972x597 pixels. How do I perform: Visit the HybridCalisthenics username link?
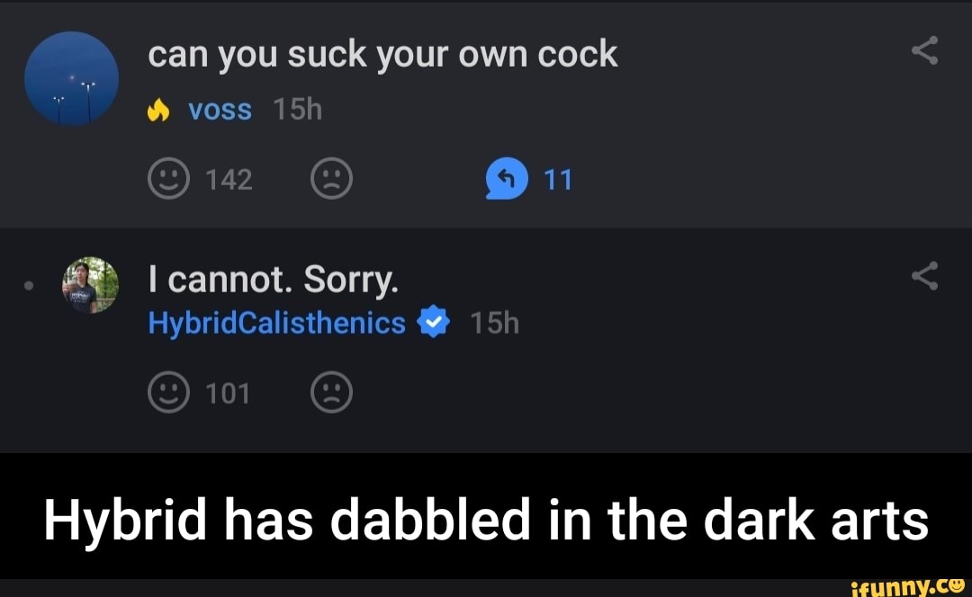pos(276,324)
